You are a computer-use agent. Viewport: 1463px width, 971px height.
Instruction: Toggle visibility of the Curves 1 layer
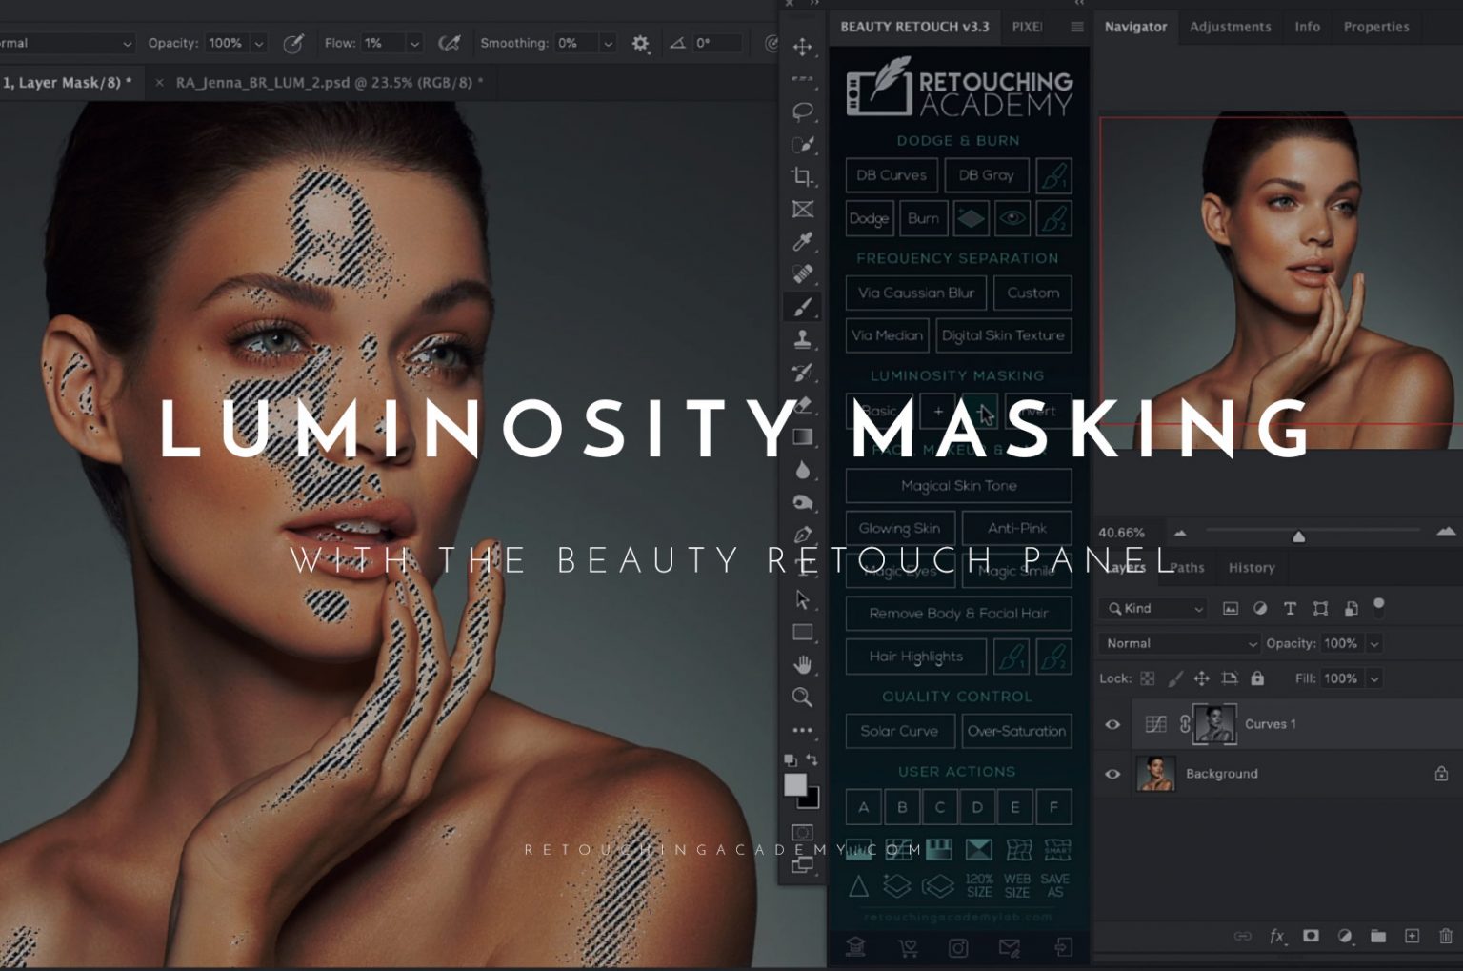point(1112,724)
